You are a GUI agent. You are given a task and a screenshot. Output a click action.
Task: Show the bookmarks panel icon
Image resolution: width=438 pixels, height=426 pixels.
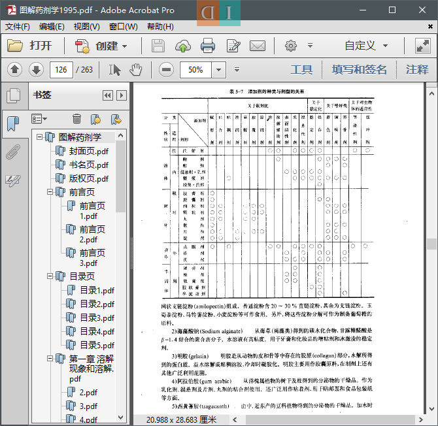[13, 123]
